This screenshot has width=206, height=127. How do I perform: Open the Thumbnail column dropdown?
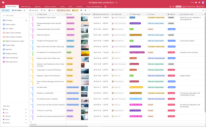pos(91,15)
